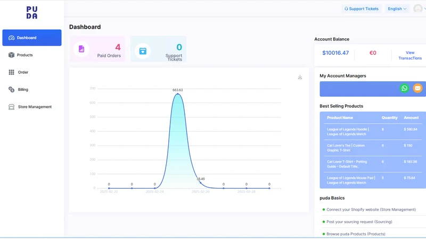
Task: Click the Paid Orders icon
Action: point(81,49)
